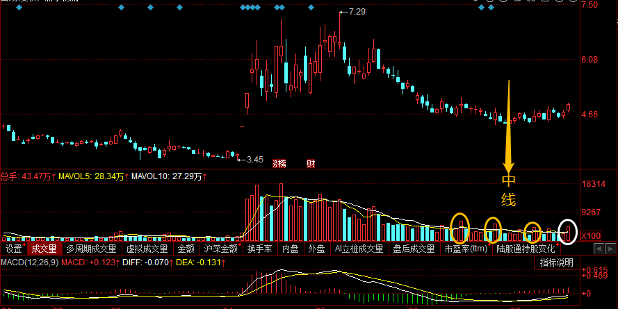Click the leftmost blue diamond event marker

pos(19,8)
